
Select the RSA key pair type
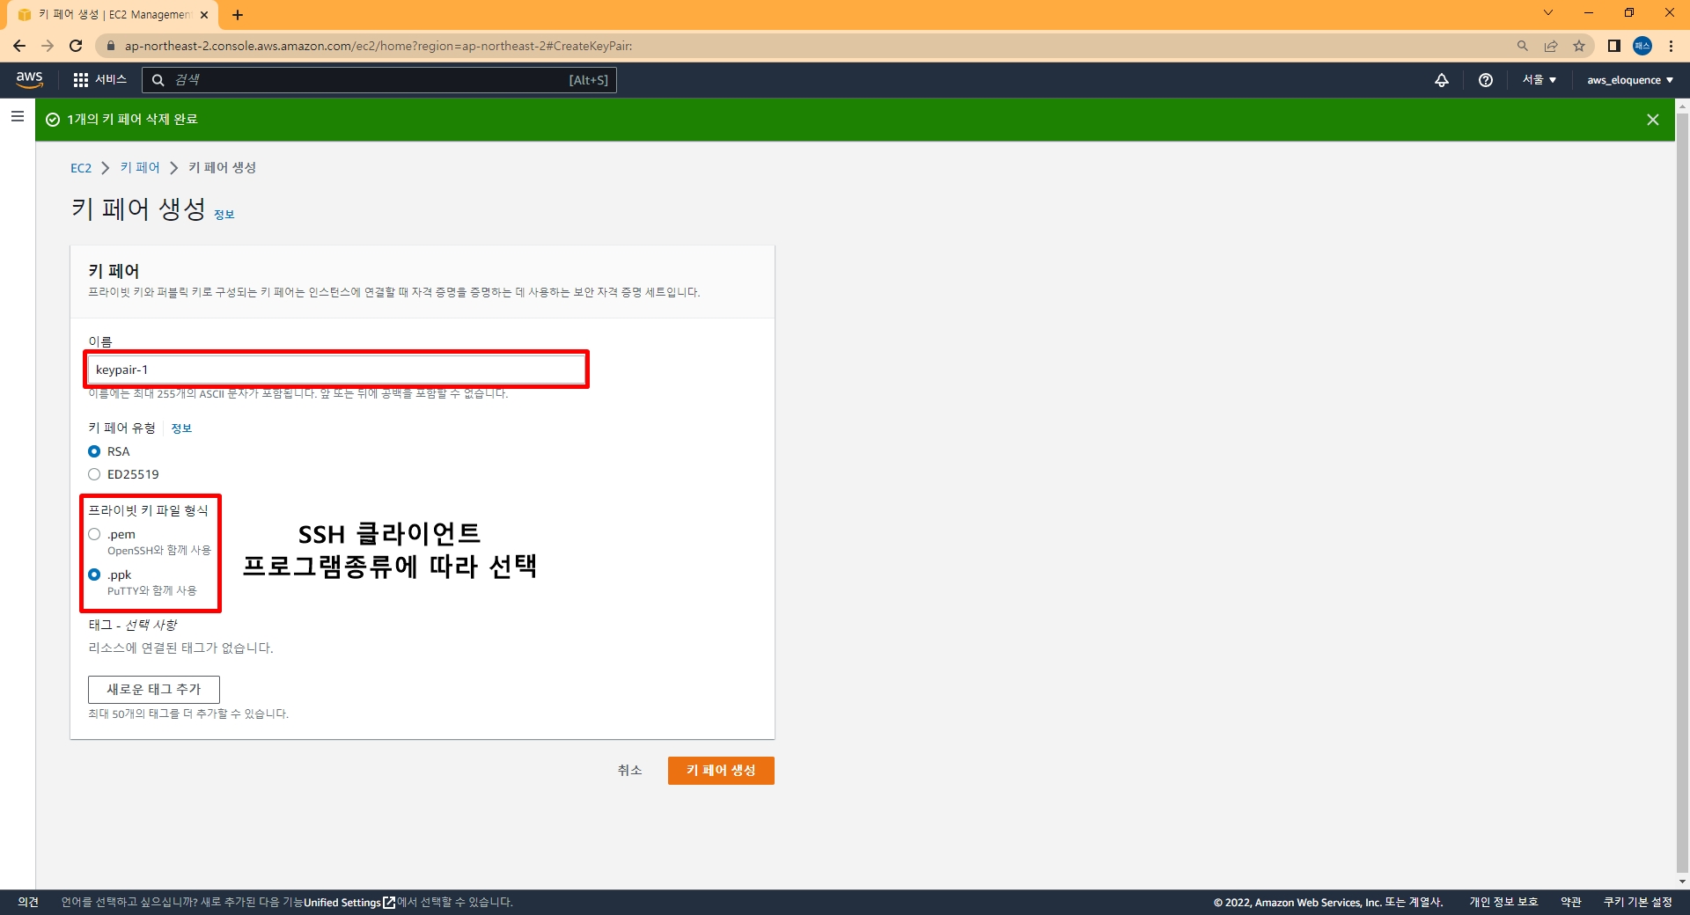point(94,451)
